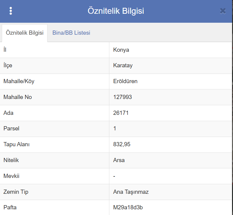Click the Tapu Alanı row label
Image resolution: width=233 pixels, height=215 pixels.
coord(16,144)
